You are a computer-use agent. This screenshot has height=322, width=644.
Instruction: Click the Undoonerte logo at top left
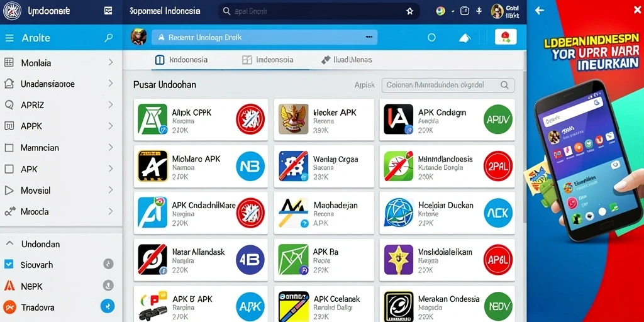[x=12, y=11]
